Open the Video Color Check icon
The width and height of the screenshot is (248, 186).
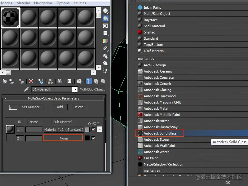tap(105, 41)
